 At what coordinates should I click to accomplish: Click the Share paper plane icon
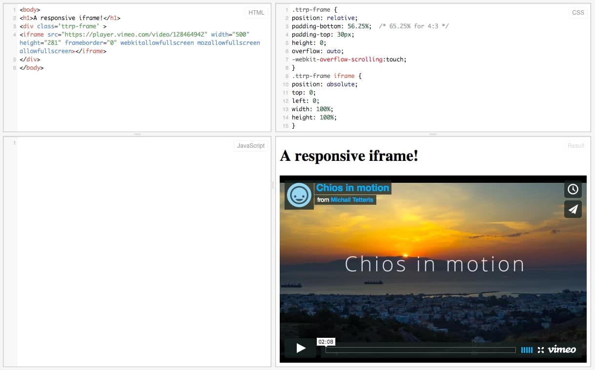coord(573,209)
